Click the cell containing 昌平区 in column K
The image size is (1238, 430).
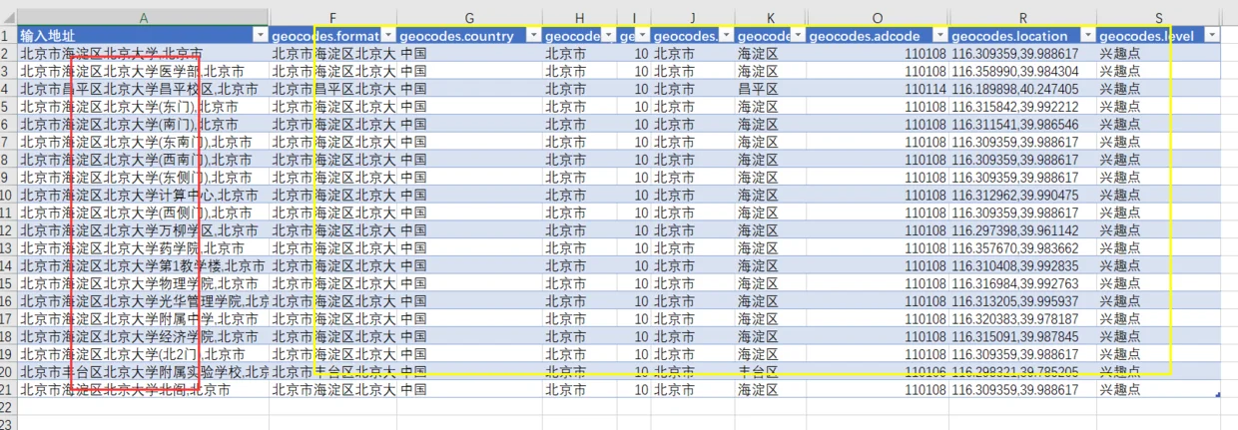coord(770,89)
